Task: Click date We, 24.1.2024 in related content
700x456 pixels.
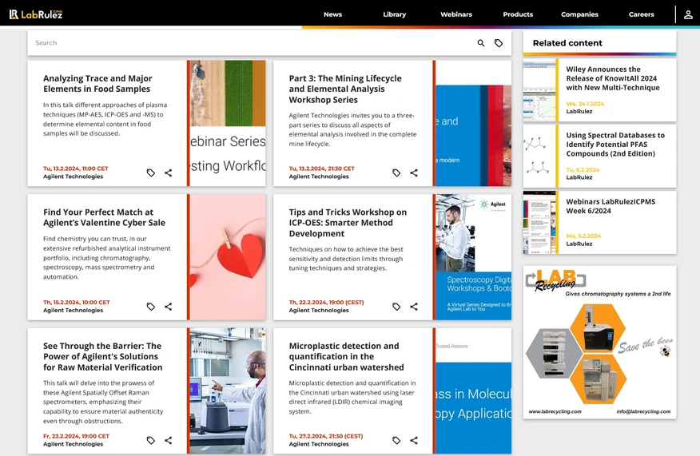Action: coord(585,104)
